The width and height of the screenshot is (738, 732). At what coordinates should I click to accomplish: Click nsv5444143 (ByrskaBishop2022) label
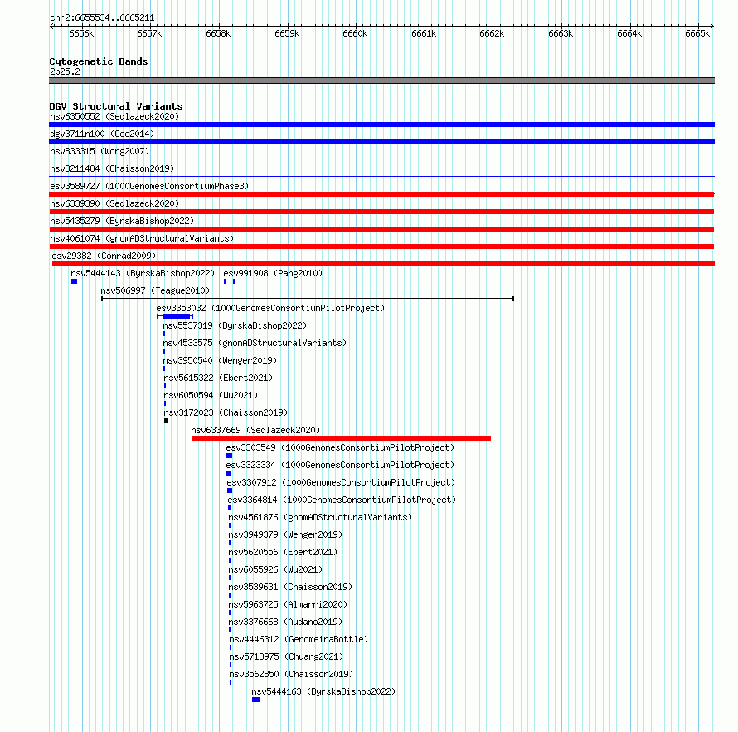pyautogui.click(x=143, y=273)
